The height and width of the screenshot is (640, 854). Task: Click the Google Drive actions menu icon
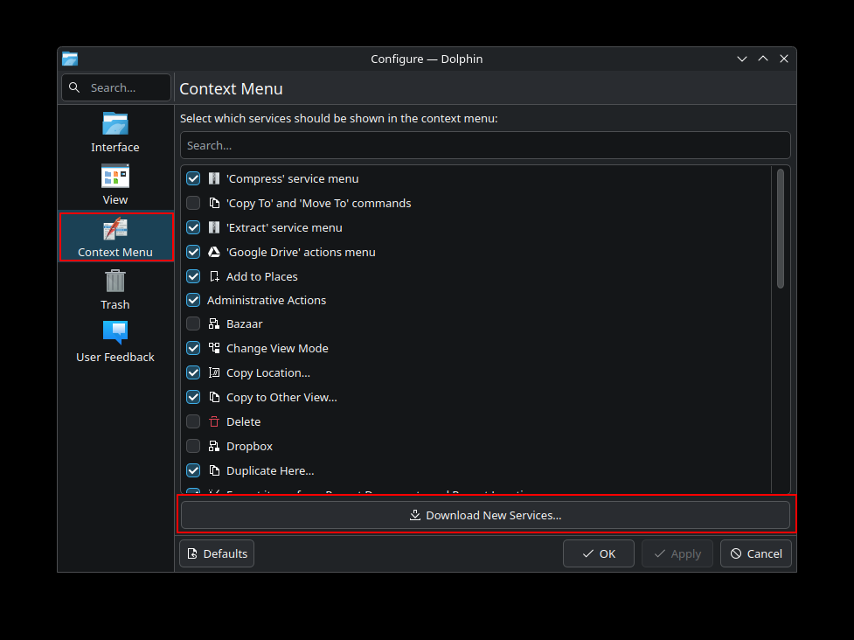(214, 252)
